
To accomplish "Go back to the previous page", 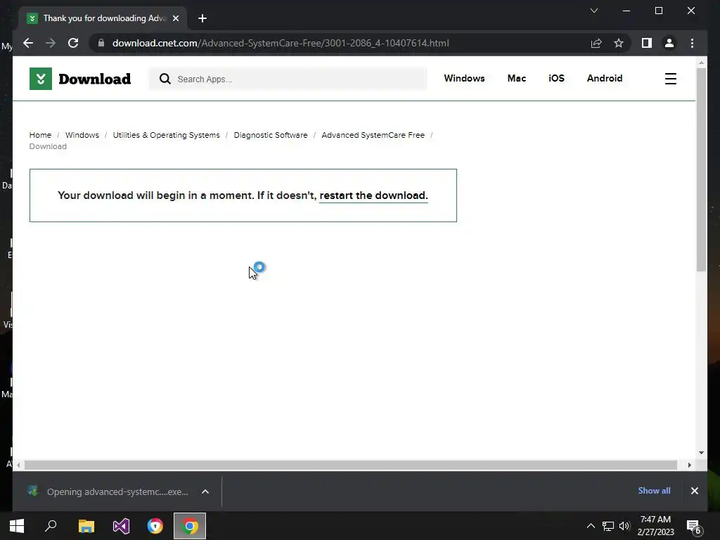I will (28, 43).
